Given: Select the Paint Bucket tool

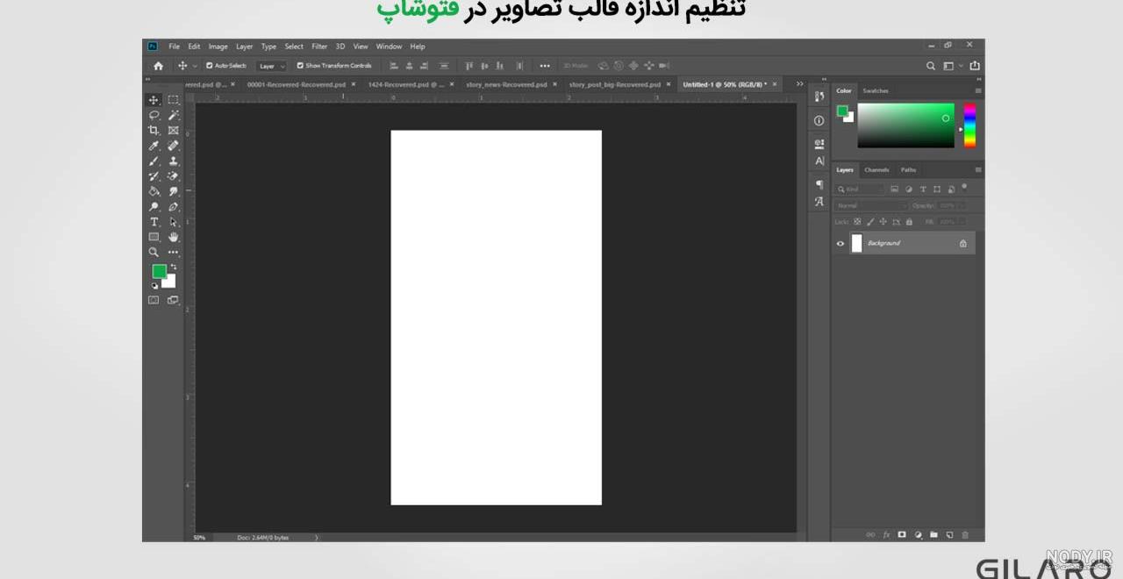Looking at the screenshot, I should pyautogui.click(x=154, y=191).
